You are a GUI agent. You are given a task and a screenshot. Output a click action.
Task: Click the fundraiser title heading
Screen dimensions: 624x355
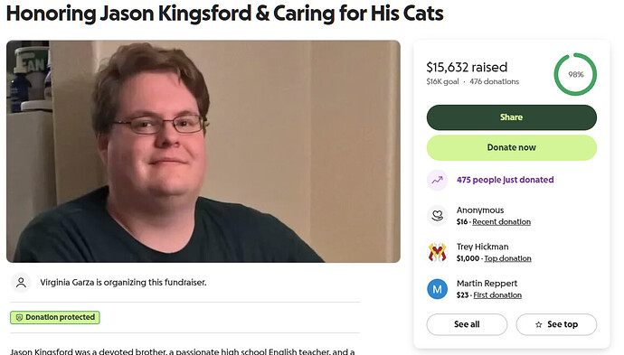pos(225,14)
